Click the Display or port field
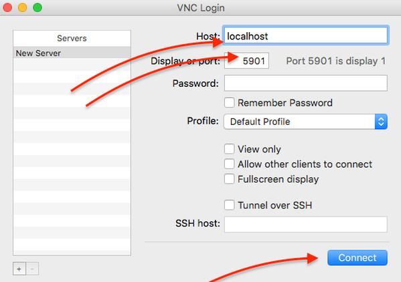Screen dimensions: 401x282 [x=246, y=61]
